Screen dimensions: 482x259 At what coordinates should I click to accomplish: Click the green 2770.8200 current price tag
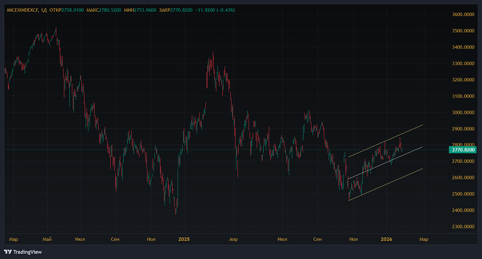(x=463, y=150)
